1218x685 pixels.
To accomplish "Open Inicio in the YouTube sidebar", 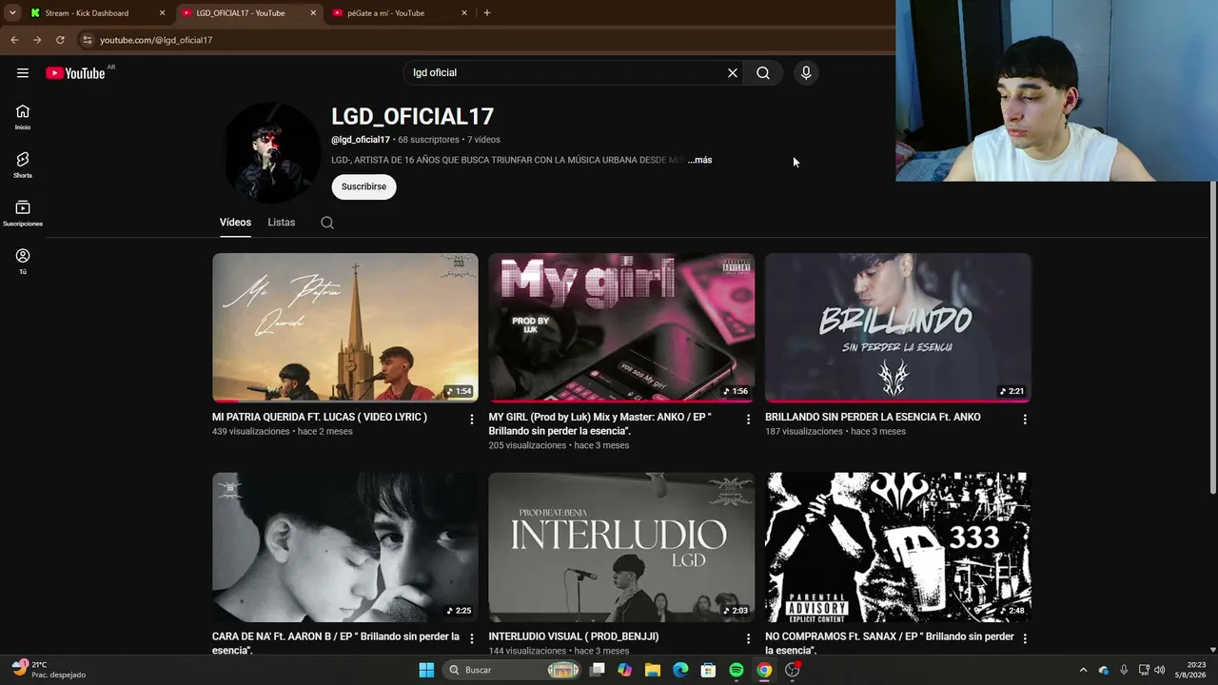I will tap(23, 117).
